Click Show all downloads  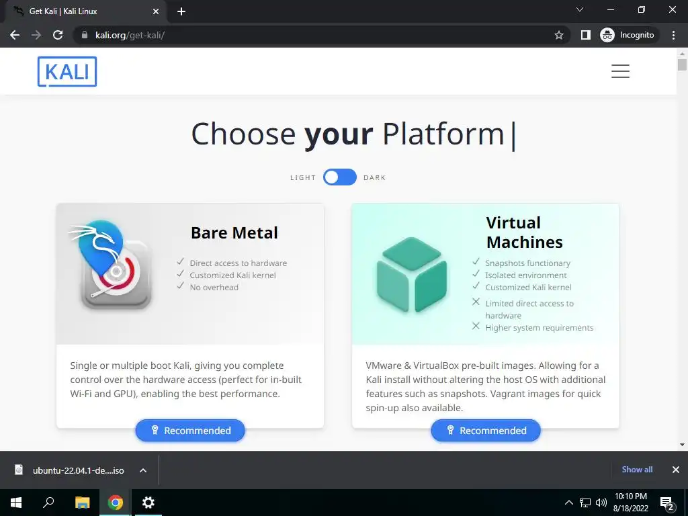pyautogui.click(x=637, y=470)
